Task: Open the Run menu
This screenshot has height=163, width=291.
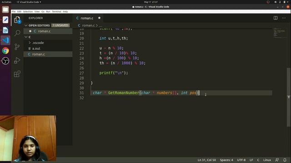Action: [48, 11]
